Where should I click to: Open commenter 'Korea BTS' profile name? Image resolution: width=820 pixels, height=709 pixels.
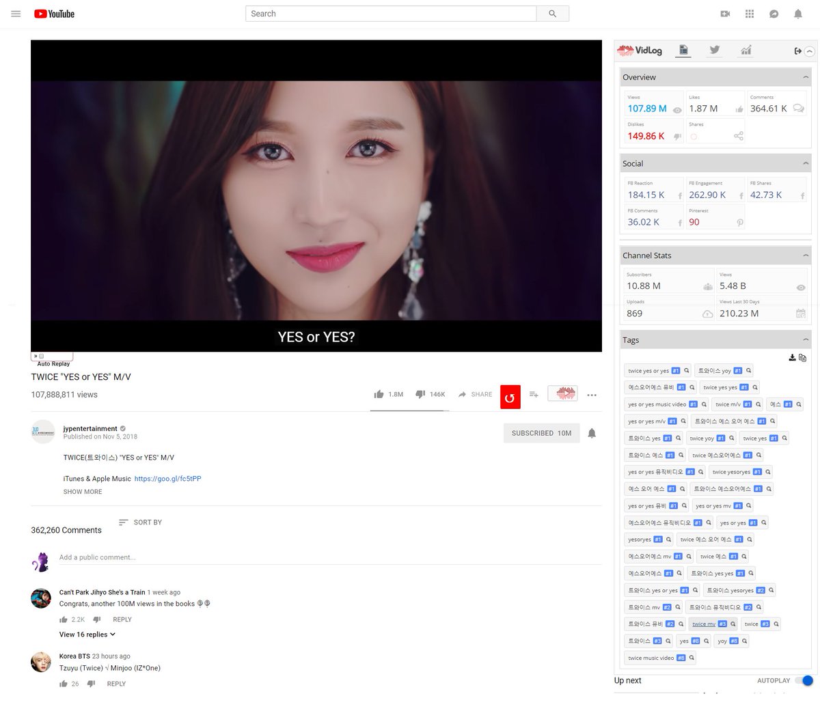tap(74, 656)
